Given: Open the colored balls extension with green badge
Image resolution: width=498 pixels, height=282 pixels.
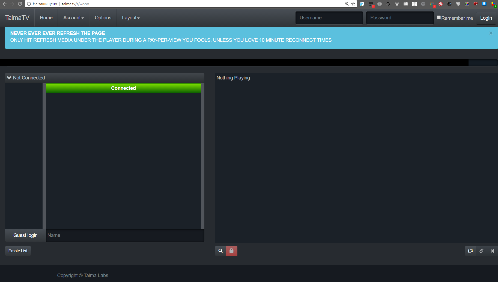Looking at the screenshot, I should coord(494,4).
